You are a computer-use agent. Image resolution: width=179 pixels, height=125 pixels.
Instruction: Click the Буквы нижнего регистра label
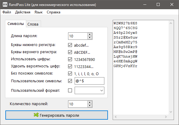[x=33, y=45]
